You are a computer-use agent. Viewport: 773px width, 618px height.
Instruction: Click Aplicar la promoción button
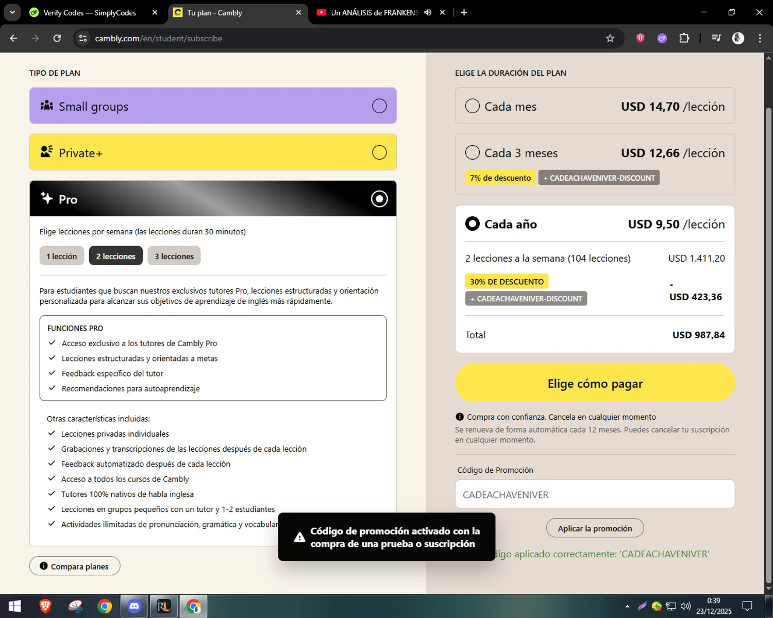(x=595, y=528)
